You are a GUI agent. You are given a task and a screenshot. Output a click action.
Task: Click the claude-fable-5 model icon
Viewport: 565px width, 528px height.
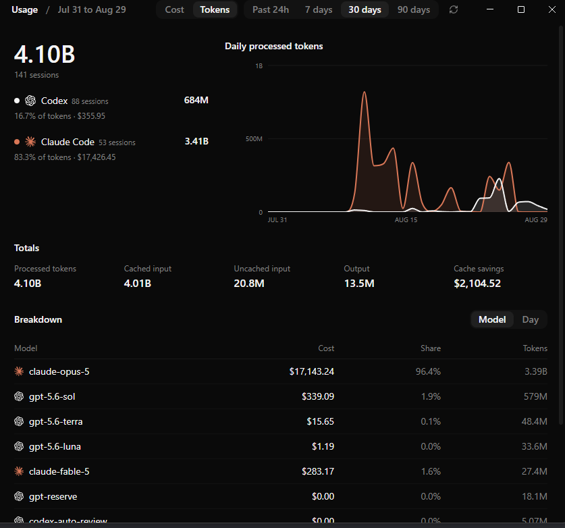19,471
